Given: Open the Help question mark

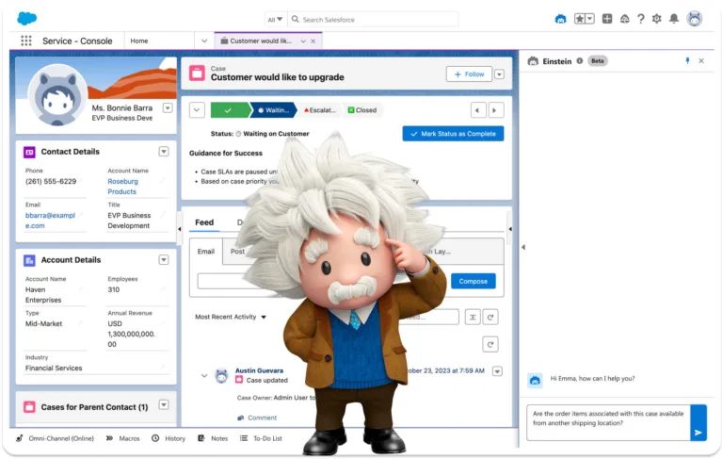Looking at the screenshot, I should 640,19.
